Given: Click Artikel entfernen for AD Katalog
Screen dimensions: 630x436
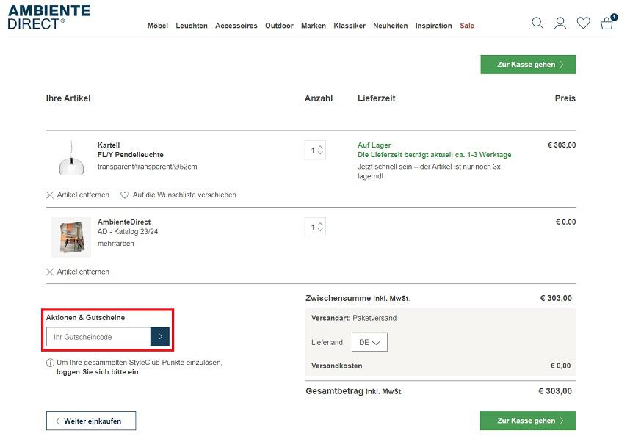Looking at the screenshot, I should [x=83, y=272].
